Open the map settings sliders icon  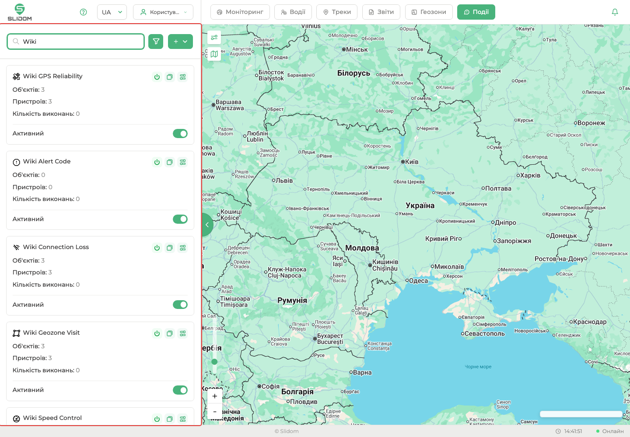coord(214,38)
